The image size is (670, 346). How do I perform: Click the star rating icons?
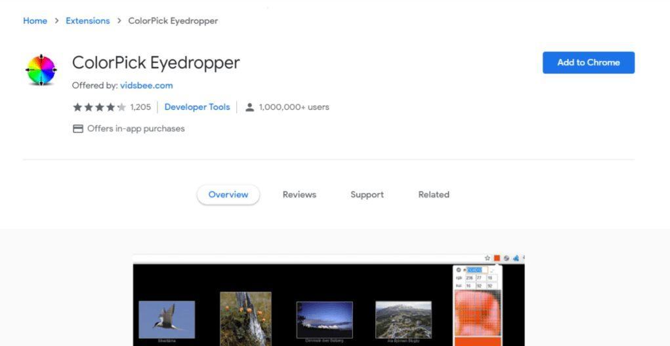(x=99, y=107)
